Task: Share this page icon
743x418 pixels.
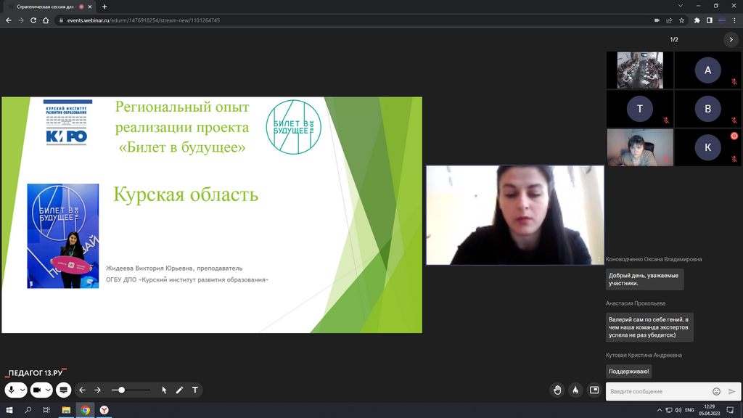Action: (669, 20)
